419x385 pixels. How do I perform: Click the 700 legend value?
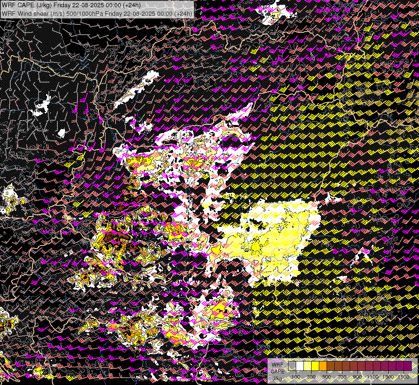click(x=342, y=377)
